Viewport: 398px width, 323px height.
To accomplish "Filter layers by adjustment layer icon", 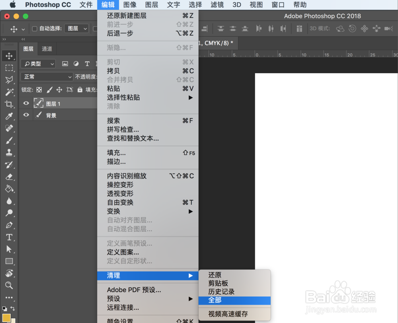I will tap(76, 64).
